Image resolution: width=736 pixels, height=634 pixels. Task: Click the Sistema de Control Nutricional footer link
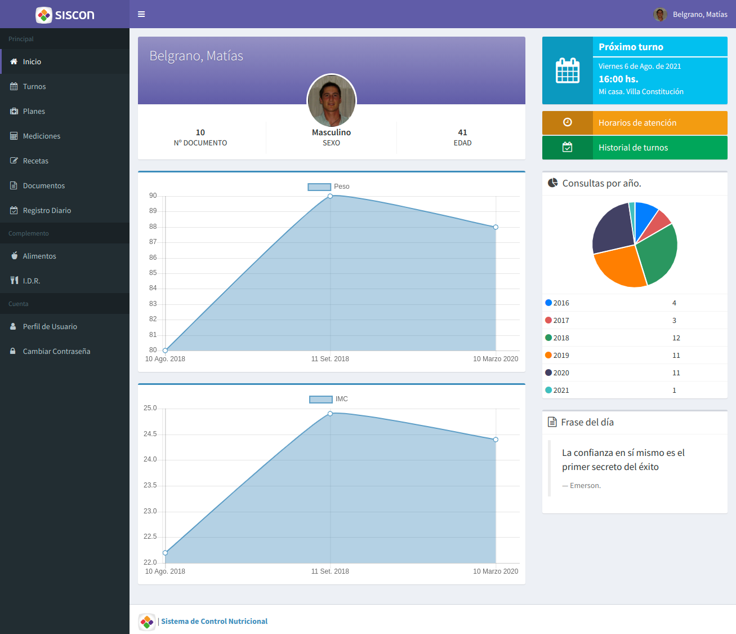214,621
